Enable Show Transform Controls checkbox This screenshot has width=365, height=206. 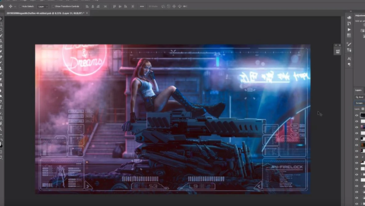click(53, 6)
